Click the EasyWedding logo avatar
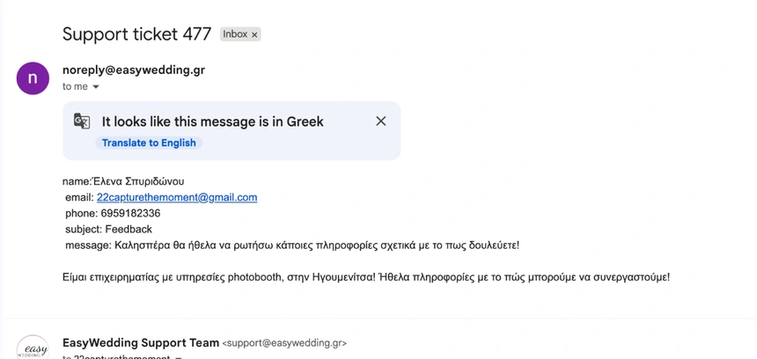757x359 pixels. click(x=33, y=348)
